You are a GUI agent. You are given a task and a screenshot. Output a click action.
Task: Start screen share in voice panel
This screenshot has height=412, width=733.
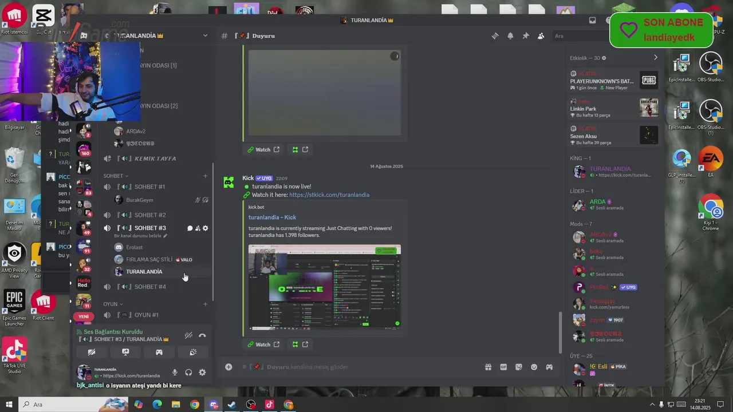tap(125, 352)
